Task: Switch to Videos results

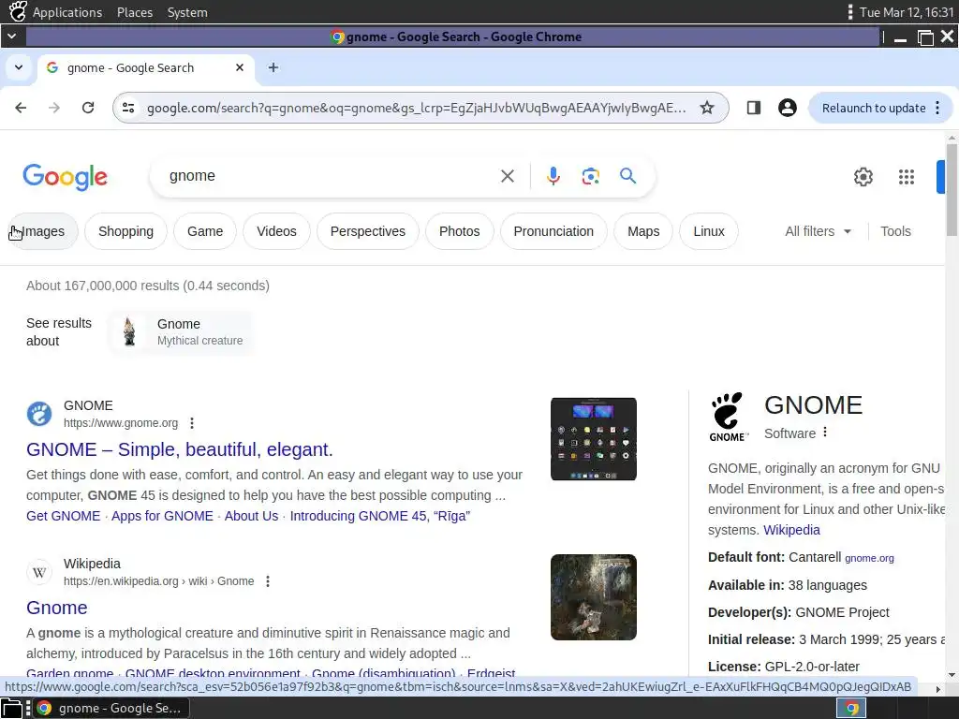Action: tap(276, 231)
